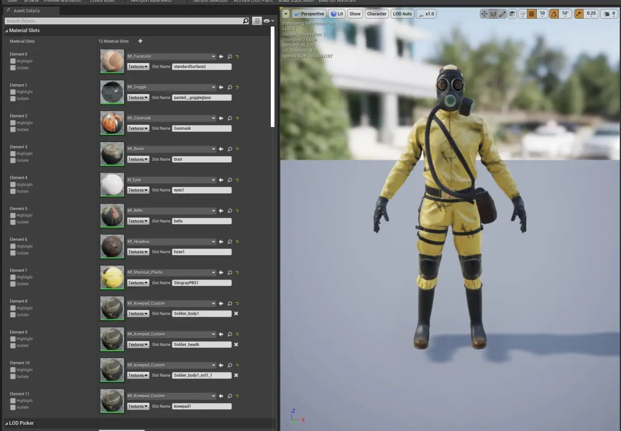Enable Isolate for Element 1

point(13,99)
